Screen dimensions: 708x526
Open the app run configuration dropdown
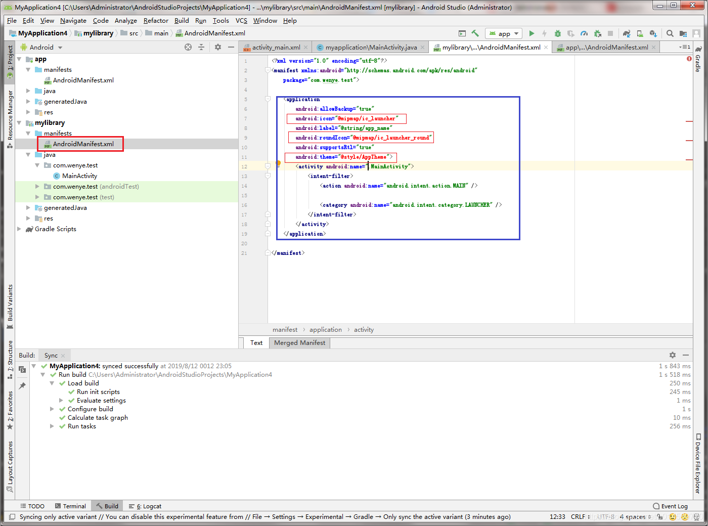point(504,33)
